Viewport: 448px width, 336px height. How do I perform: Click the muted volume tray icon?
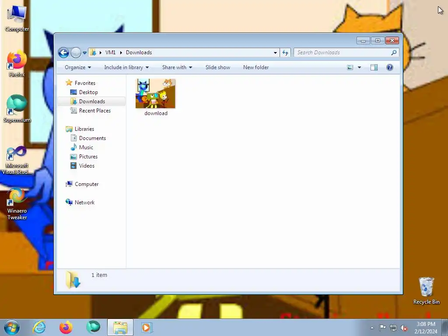pyautogui.click(x=404, y=328)
